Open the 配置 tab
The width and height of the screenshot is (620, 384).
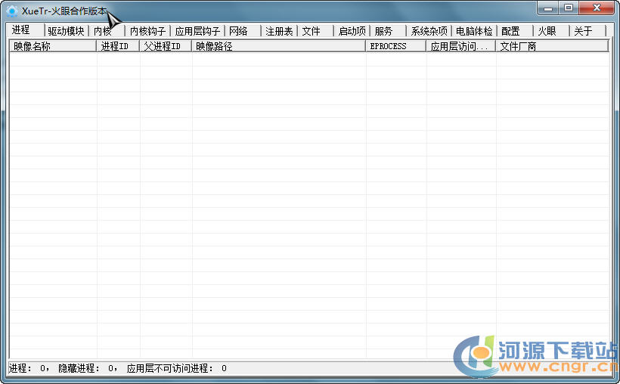[x=515, y=31]
